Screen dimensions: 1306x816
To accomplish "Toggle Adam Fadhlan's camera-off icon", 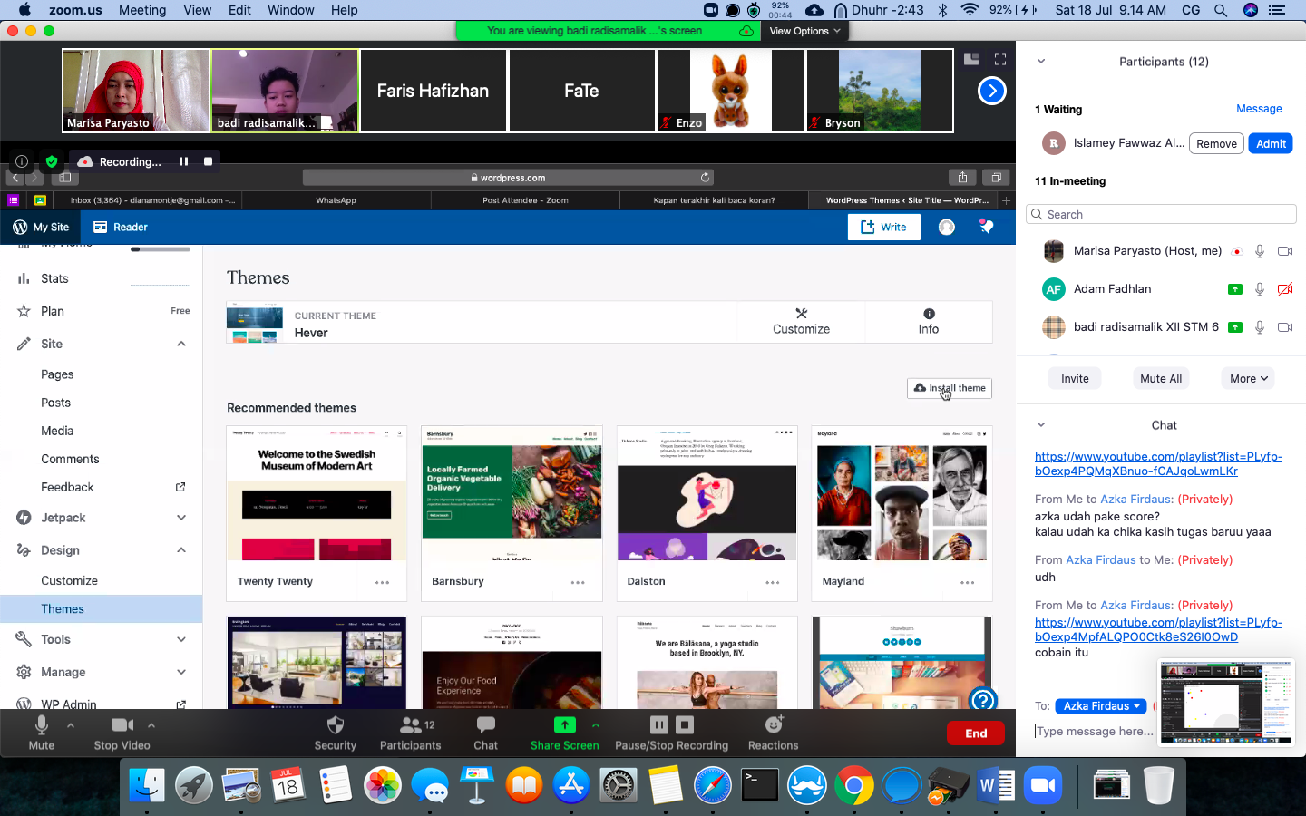I will (1285, 289).
